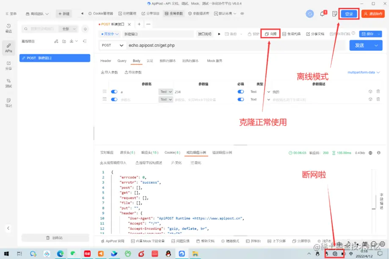Image resolution: width=389 pixels, height=259 pixels.
Task: Open the 默认环境 environment dropdown
Action: pos(225,14)
